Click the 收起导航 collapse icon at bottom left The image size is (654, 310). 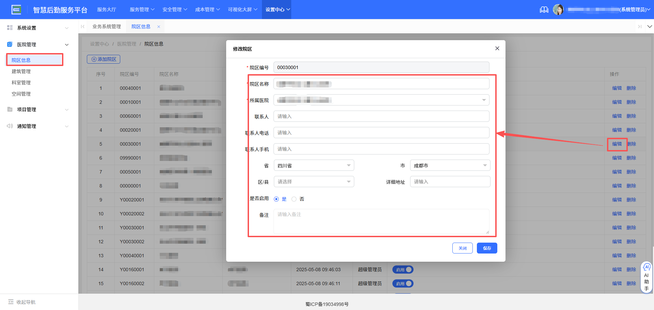pyautogui.click(x=12, y=302)
